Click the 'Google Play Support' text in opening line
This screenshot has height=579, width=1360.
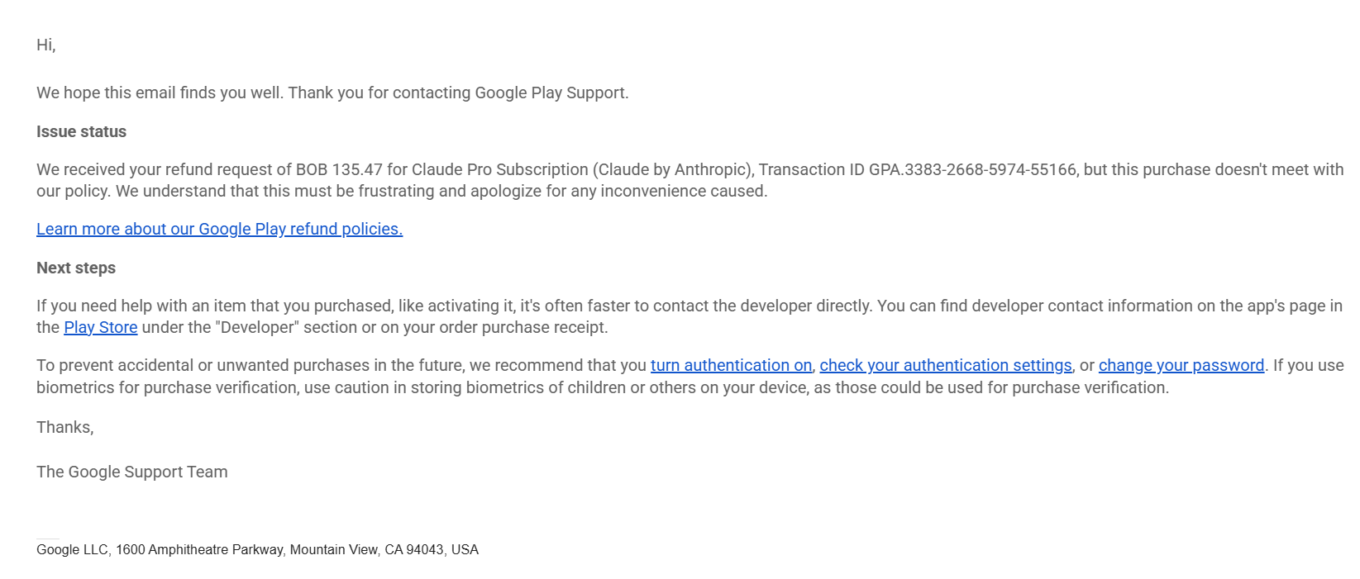[549, 93]
